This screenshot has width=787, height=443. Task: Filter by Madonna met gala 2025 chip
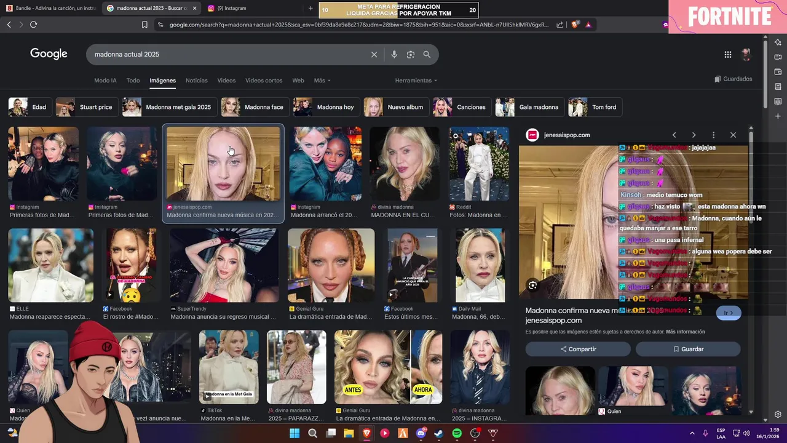point(170,107)
